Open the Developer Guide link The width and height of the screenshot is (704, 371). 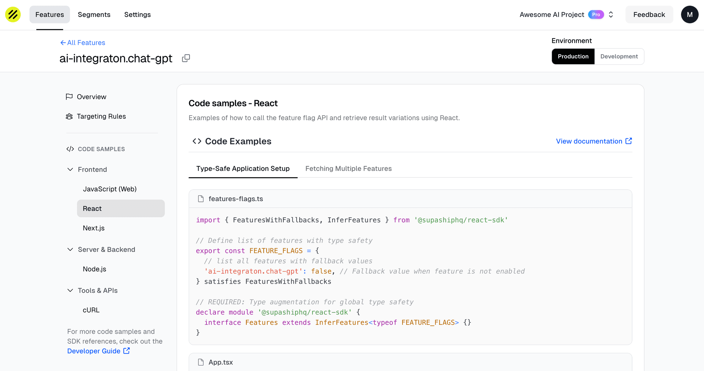[x=94, y=351]
